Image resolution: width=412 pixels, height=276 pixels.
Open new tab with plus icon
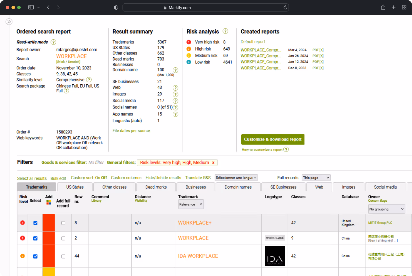point(394,7)
